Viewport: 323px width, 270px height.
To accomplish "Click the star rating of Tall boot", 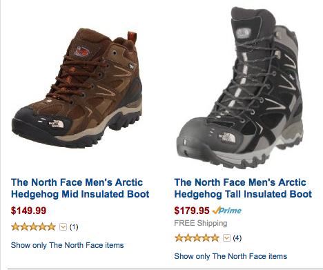I will click(197, 238).
